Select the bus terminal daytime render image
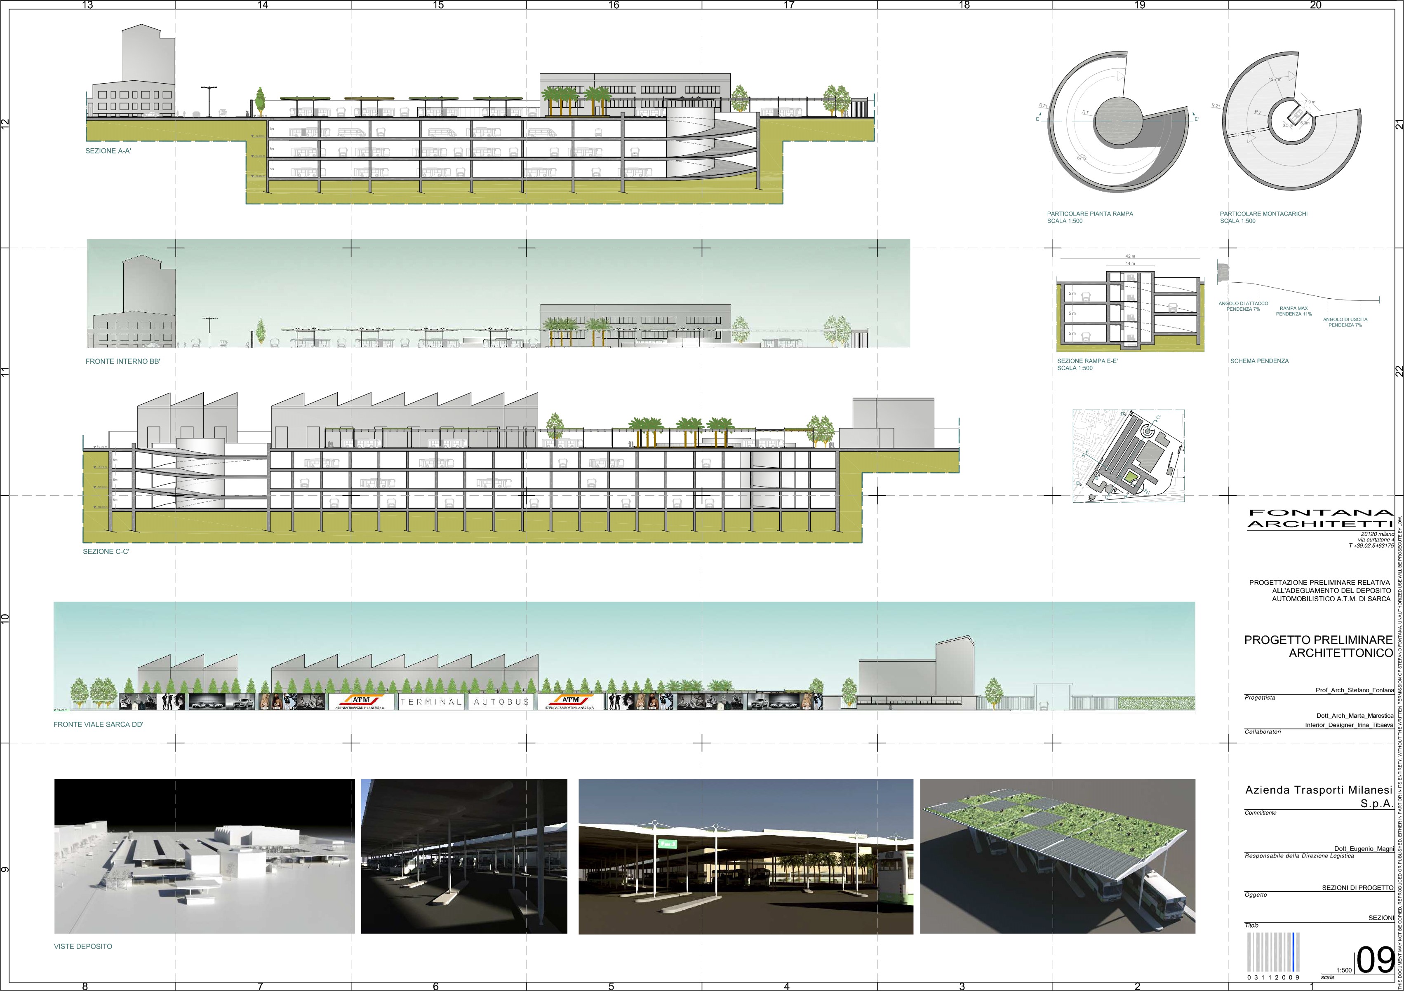Viewport: 1404px width, 991px height. 746,856
